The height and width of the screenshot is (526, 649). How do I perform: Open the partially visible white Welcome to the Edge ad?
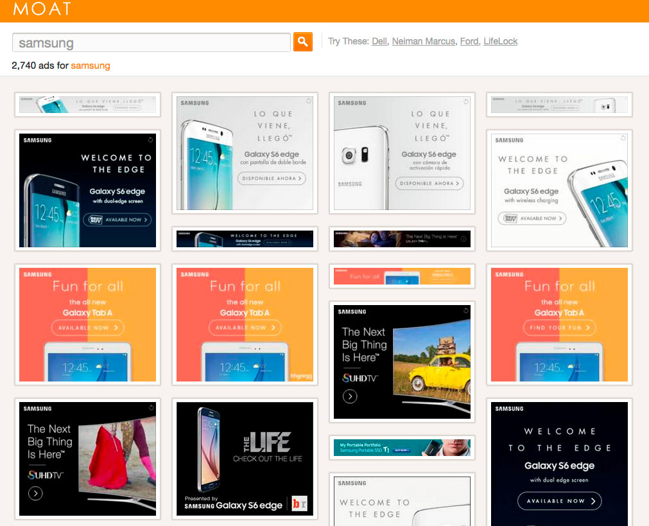tap(402, 500)
